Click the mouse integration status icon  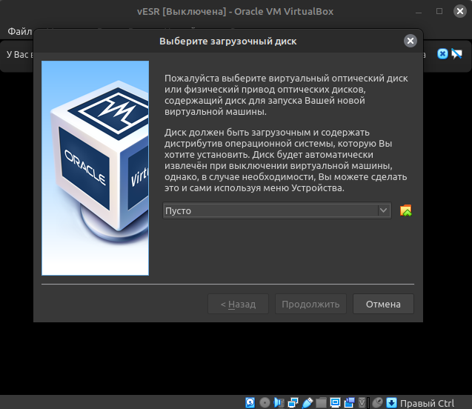click(377, 402)
